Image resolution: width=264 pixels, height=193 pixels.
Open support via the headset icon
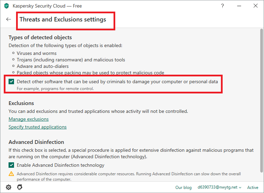[19, 187]
